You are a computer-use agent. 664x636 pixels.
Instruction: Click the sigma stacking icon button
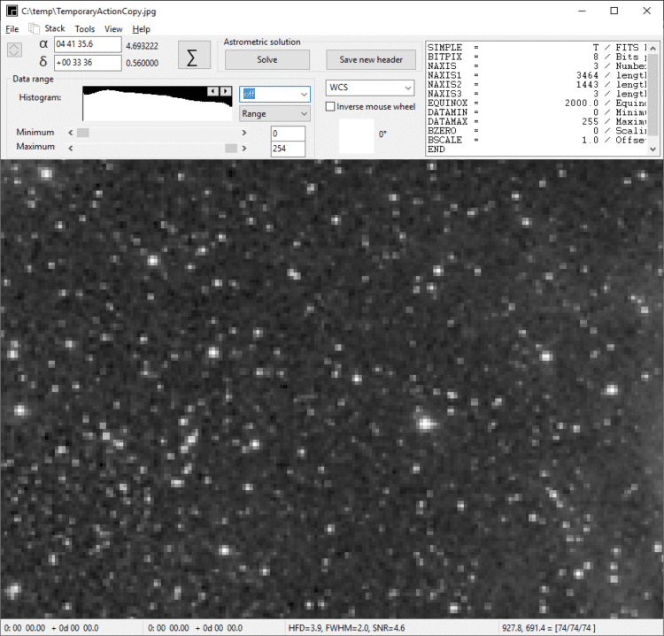coord(194,55)
